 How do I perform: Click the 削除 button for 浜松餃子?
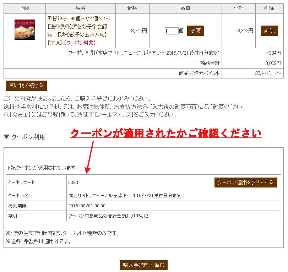pos(269,31)
